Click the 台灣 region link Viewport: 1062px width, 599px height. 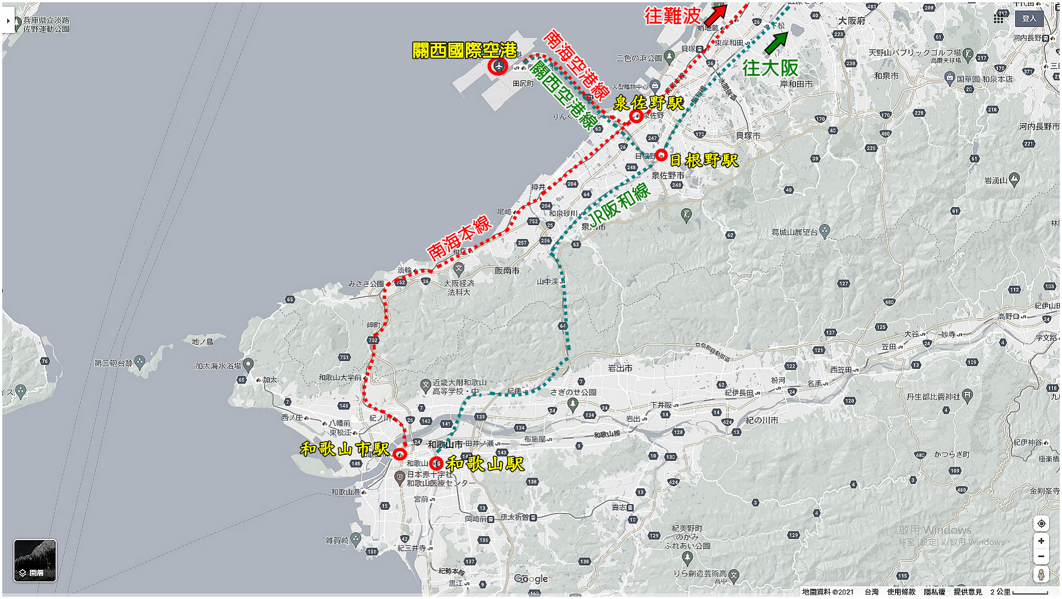tap(872, 592)
